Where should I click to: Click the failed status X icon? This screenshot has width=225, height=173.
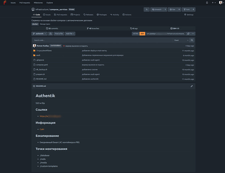pyautogui.click(x=64, y=46)
